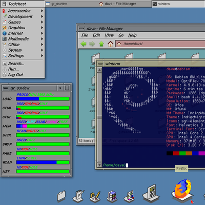Viewport: 205px width, 205px height.
Task: Click the DISK bar in gr_osview
Action: (x=43, y=135)
